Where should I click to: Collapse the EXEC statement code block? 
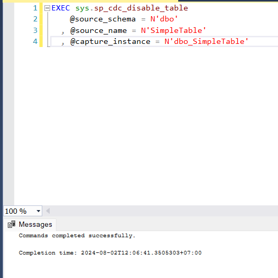(47, 8)
